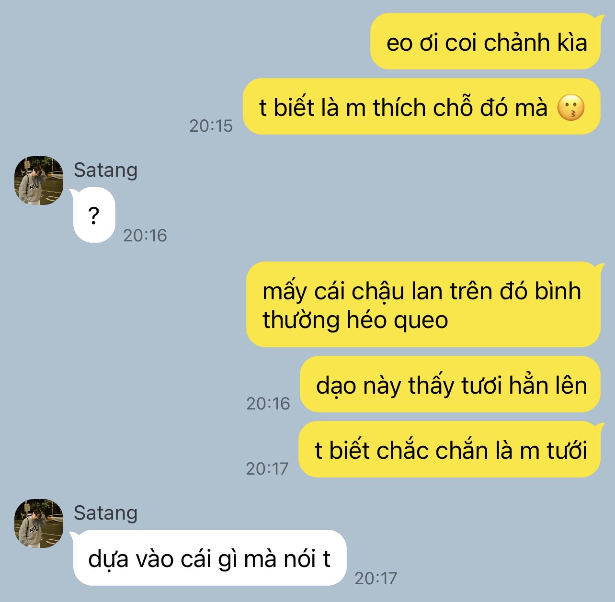
Task: Select the "mấy cái chậu lan" message bubble
Action: click(x=423, y=305)
